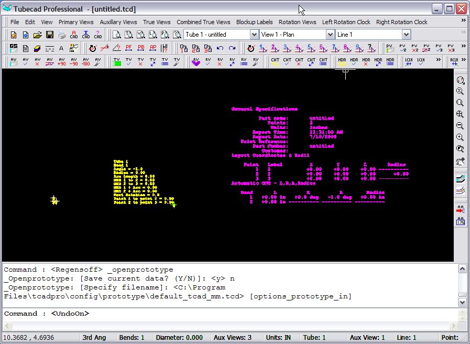470x344 pixels.
Task: Click the AV +90 rotation icon
Action: pos(61,61)
